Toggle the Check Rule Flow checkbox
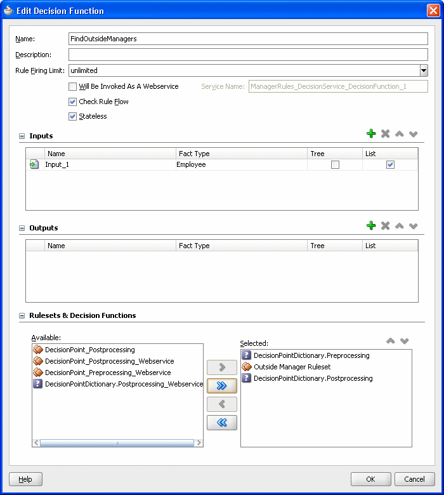Image resolution: width=444 pixels, height=495 pixels. pyautogui.click(x=72, y=102)
